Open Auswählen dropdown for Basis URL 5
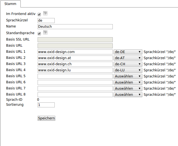 pos(128,76)
